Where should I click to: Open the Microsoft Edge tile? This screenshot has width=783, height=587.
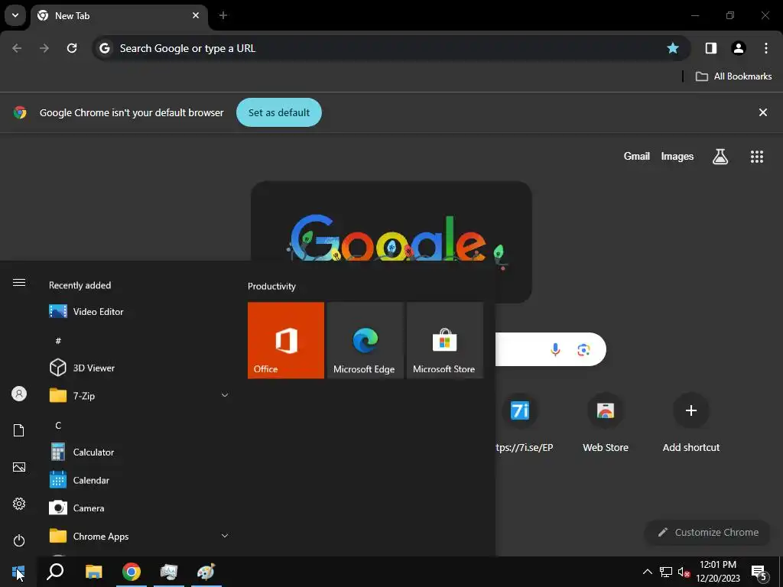pyautogui.click(x=365, y=340)
